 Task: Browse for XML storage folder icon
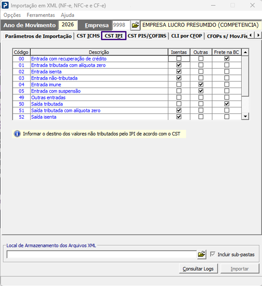tap(202, 254)
